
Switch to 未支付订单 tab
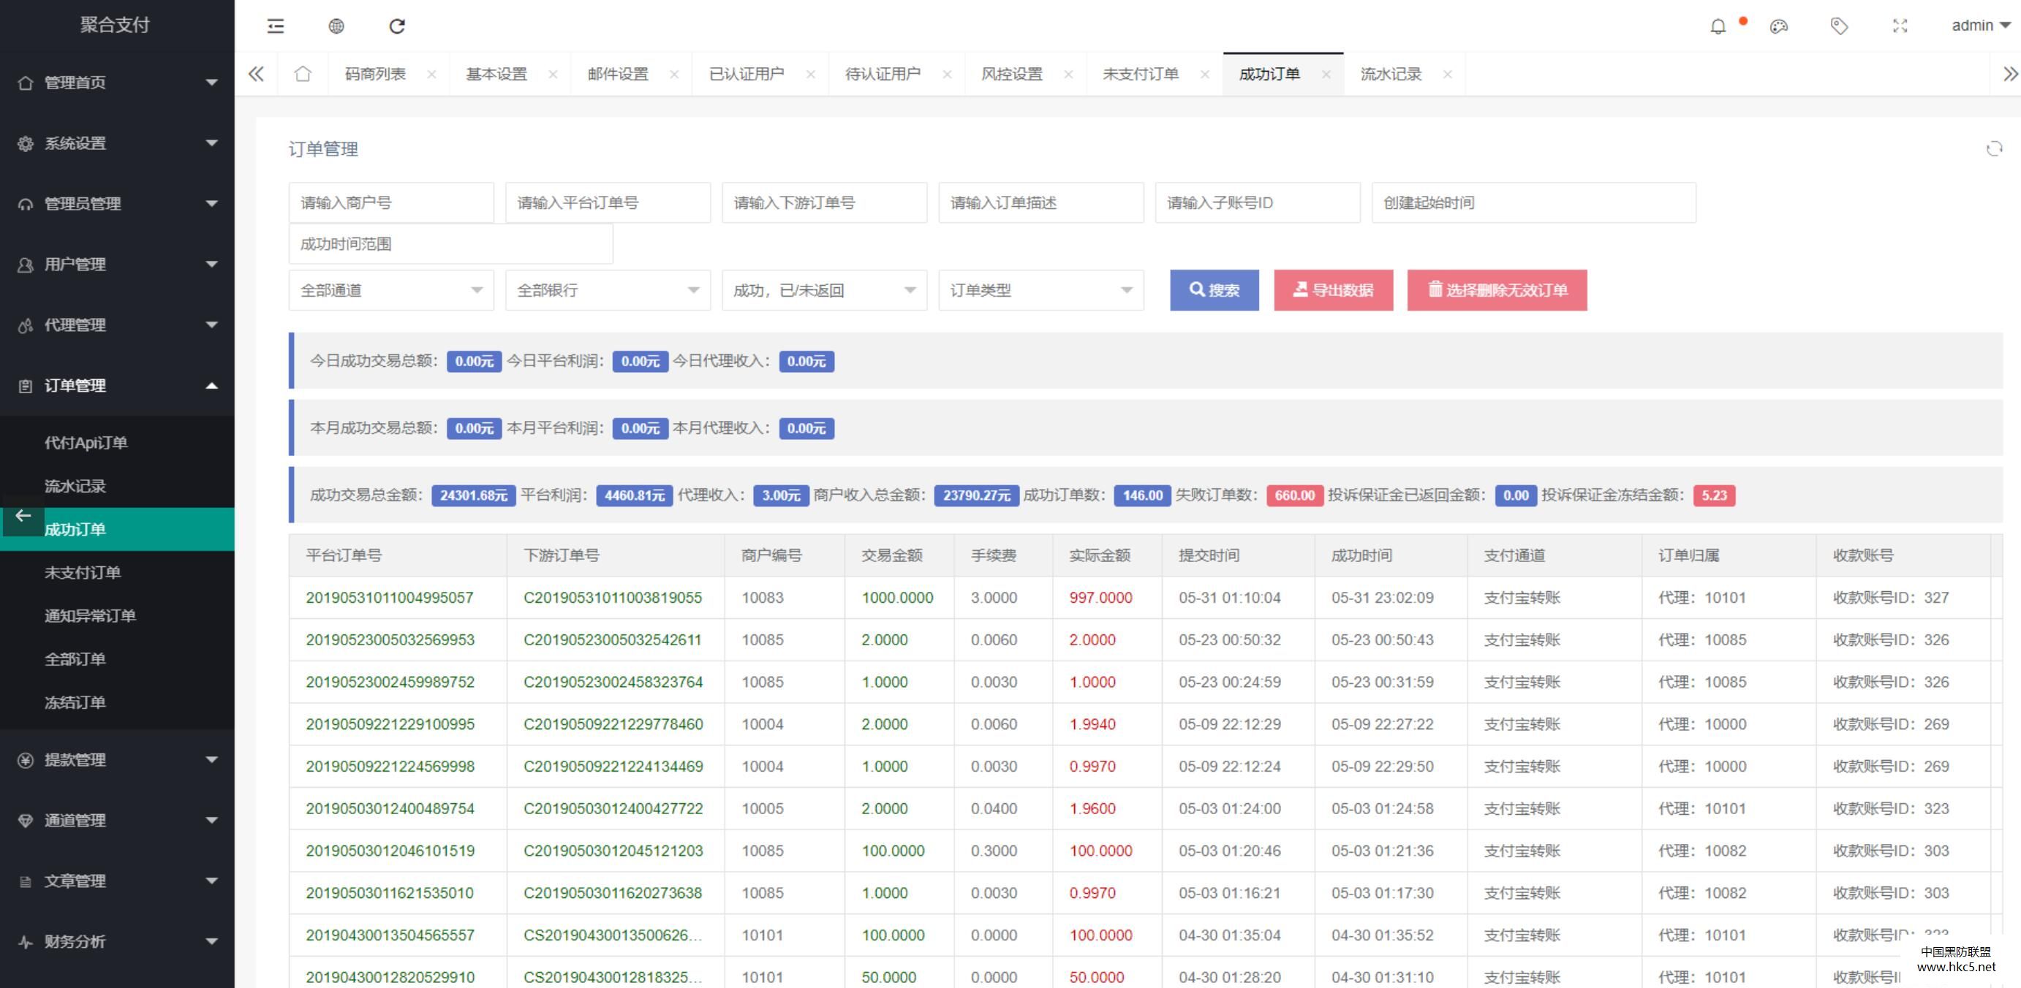click(x=1140, y=74)
